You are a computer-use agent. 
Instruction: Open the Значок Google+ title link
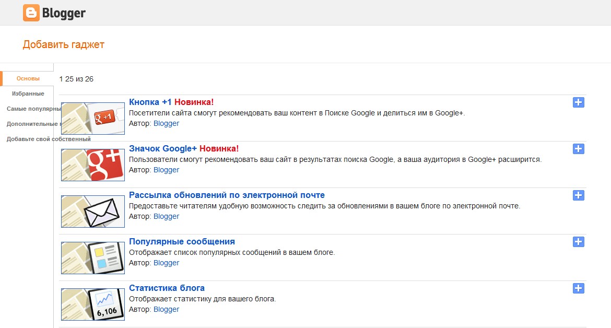coord(163,148)
